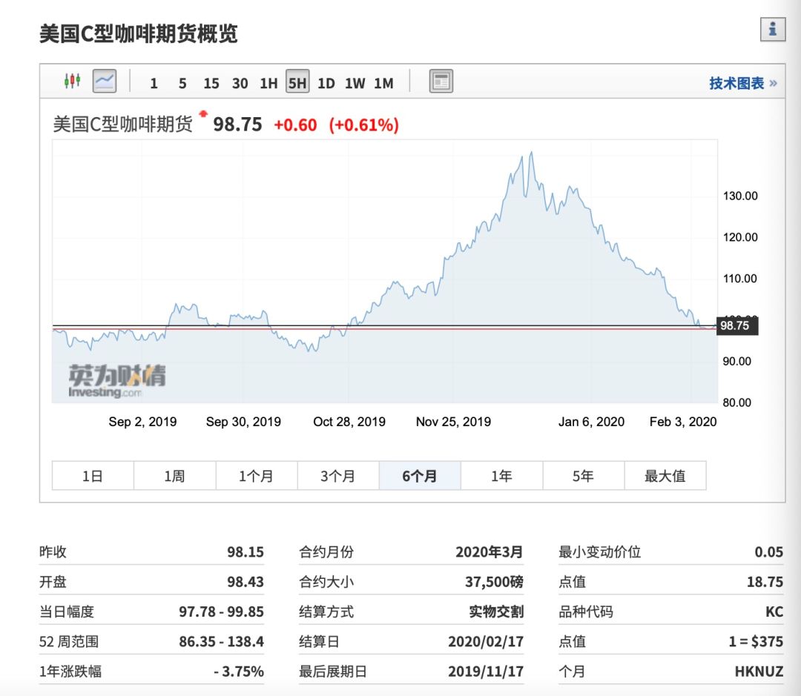Click the 最小变动价位 value 0.05
The width and height of the screenshot is (801, 696).
coord(769,552)
